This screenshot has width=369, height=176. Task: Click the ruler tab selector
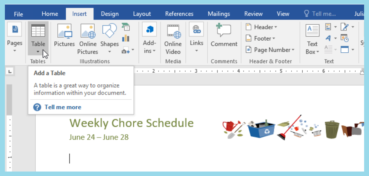tap(10, 71)
